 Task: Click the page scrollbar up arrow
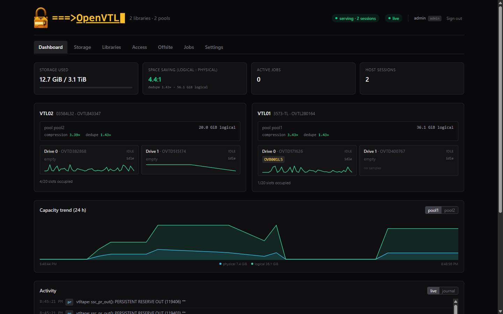[500, 2]
